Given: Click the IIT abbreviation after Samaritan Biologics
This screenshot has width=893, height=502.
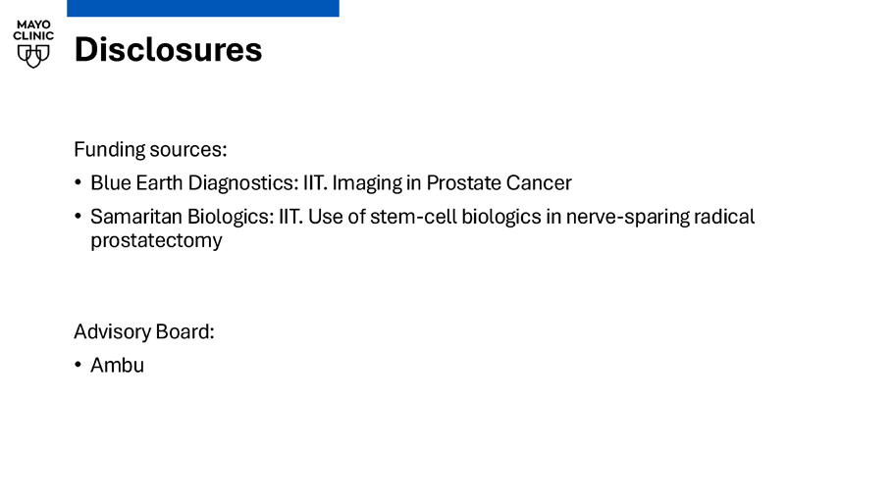Looking at the screenshot, I should [290, 217].
